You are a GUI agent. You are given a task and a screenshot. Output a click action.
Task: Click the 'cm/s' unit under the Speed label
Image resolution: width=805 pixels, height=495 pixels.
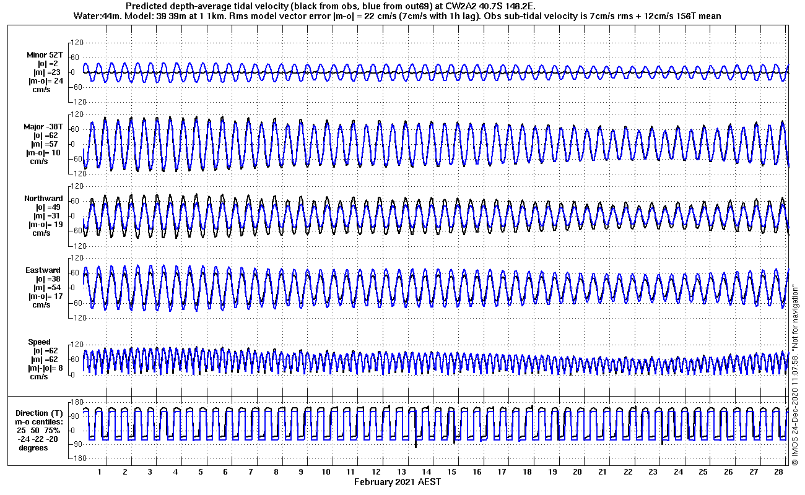(x=39, y=377)
